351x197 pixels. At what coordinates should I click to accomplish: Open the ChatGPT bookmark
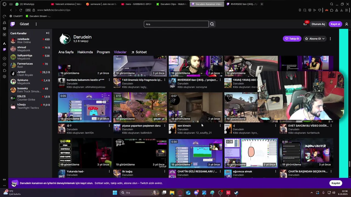(16, 16)
